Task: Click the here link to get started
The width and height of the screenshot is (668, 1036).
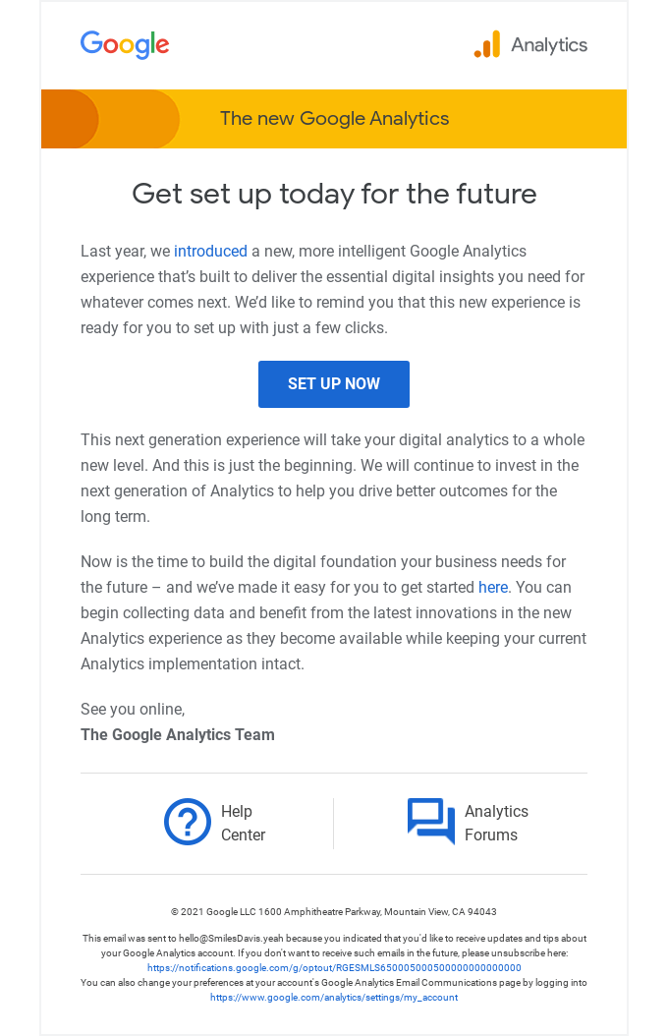Action: pos(491,587)
